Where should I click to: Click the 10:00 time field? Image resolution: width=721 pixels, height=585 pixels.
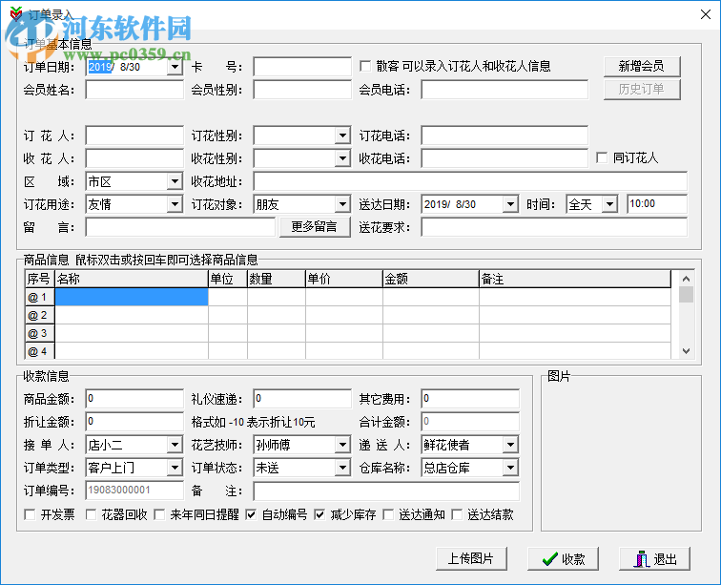[x=657, y=204]
